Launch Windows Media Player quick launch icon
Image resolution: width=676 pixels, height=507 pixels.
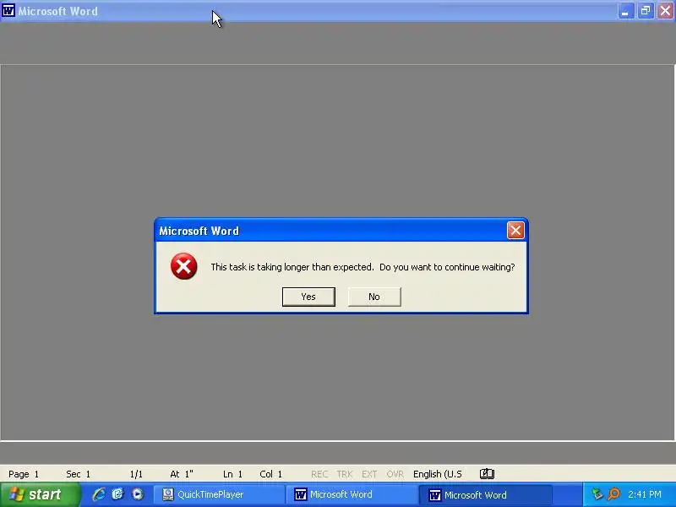tap(138, 494)
